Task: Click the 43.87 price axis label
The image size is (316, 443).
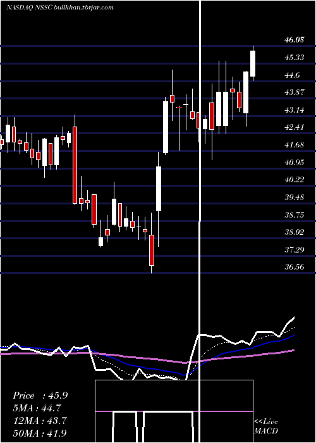Action: pyautogui.click(x=295, y=92)
